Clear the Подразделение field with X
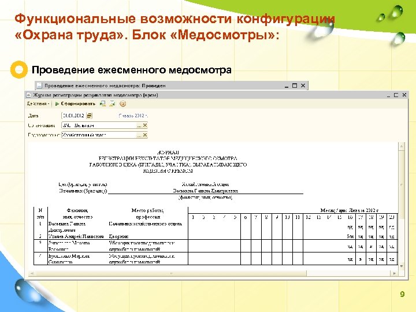This screenshot has width=416, height=312. [x=145, y=135]
